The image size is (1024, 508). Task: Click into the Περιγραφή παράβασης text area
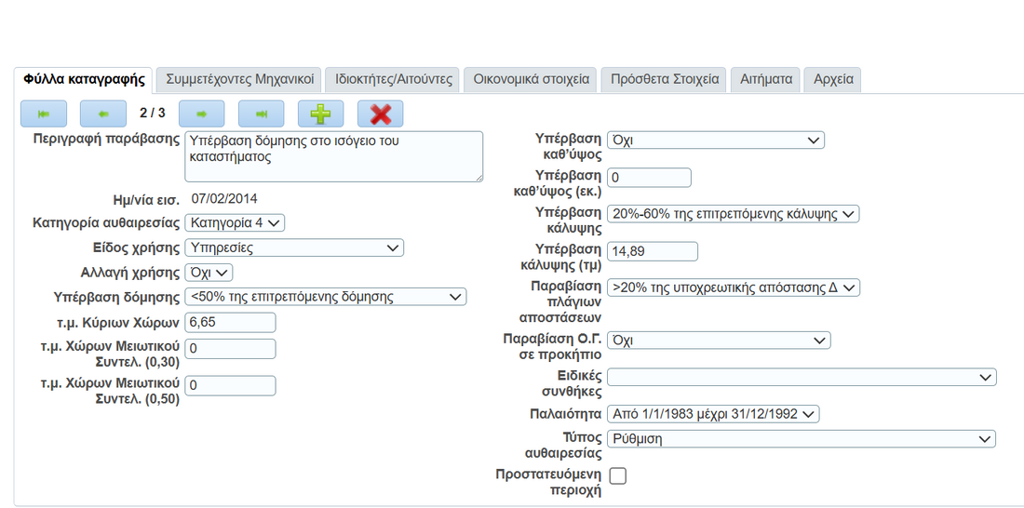click(333, 156)
